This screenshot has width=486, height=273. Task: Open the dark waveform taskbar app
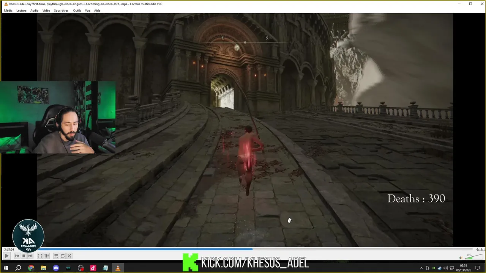[68, 268]
